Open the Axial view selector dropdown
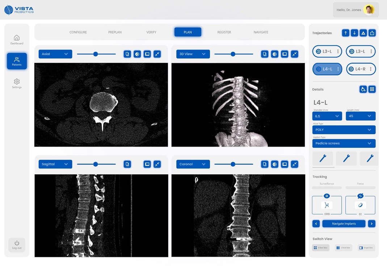The width and height of the screenshot is (387, 266). click(x=55, y=54)
